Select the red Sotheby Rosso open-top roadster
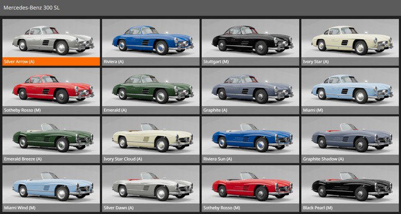 [x=251, y=184]
